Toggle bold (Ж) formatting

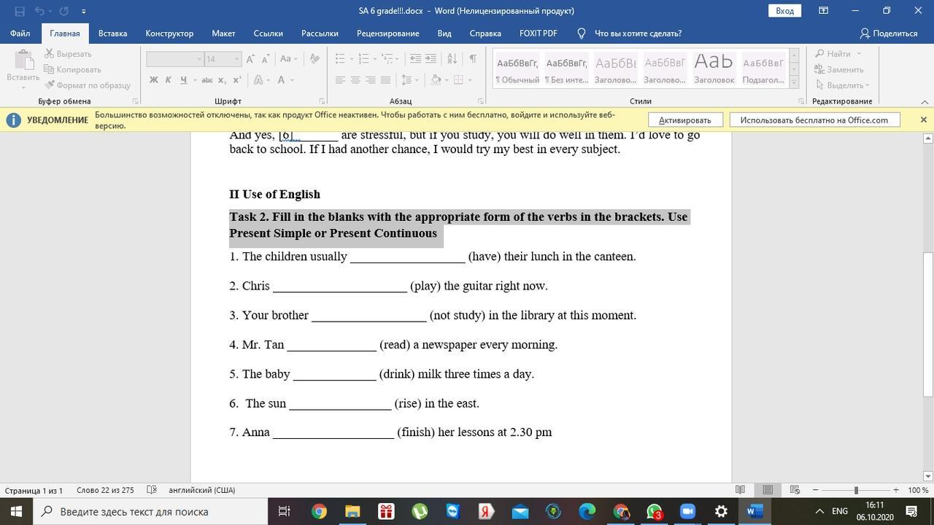[154, 80]
